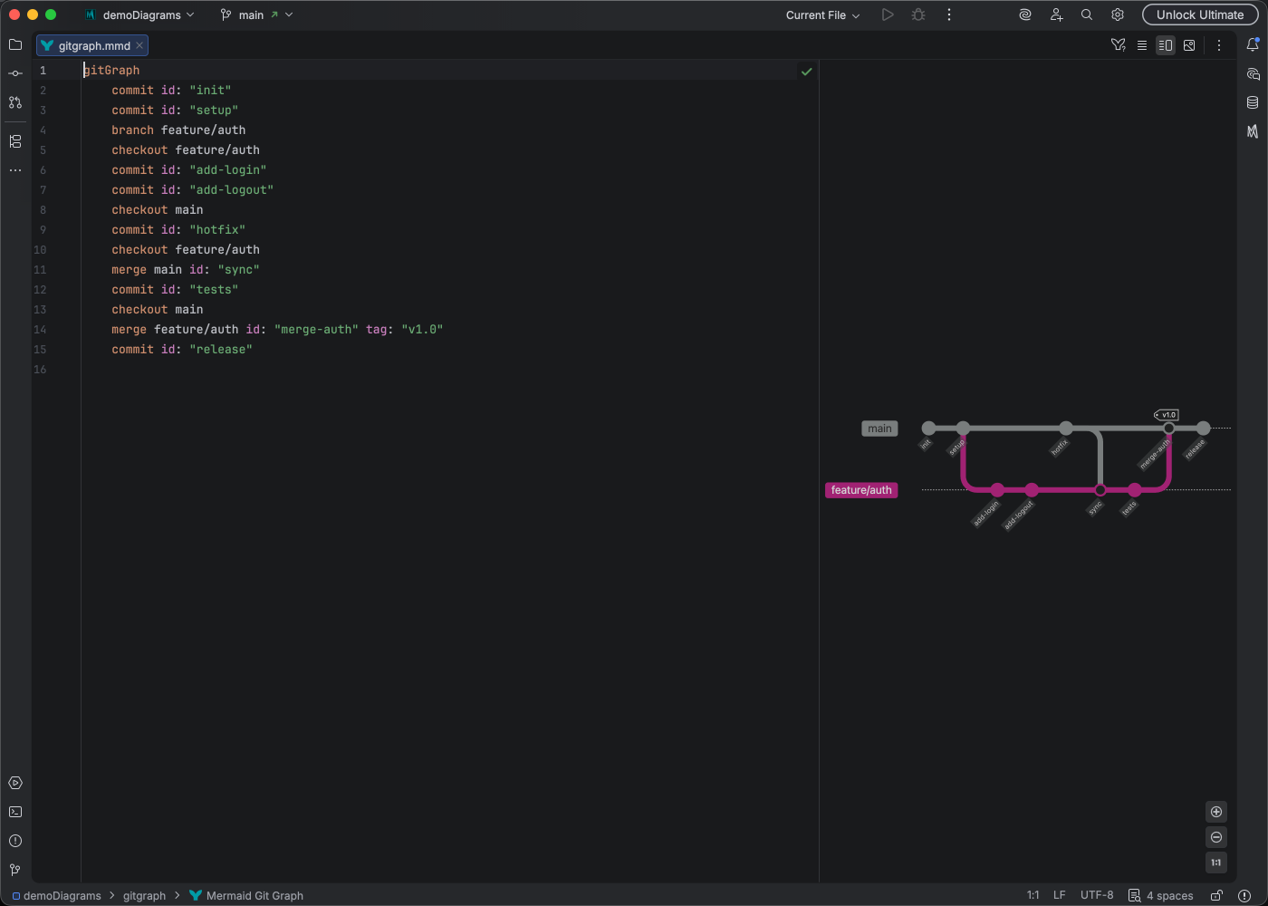Viewport: 1268px width, 906px height.
Task: Open the main branch dropdown
Action: point(256,14)
